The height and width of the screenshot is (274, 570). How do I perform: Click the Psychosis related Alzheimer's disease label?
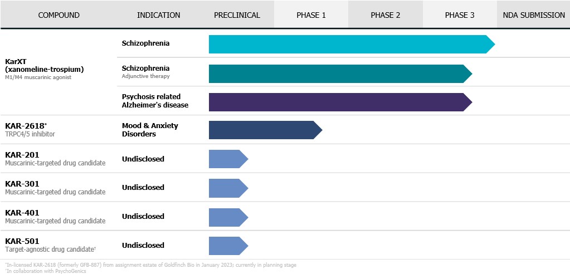tap(155, 101)
